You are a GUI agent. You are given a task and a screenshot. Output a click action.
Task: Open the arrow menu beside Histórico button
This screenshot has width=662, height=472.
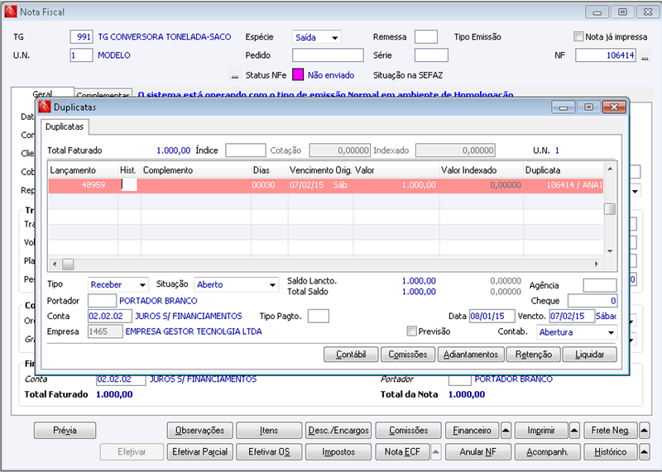[x=645, y=452]
